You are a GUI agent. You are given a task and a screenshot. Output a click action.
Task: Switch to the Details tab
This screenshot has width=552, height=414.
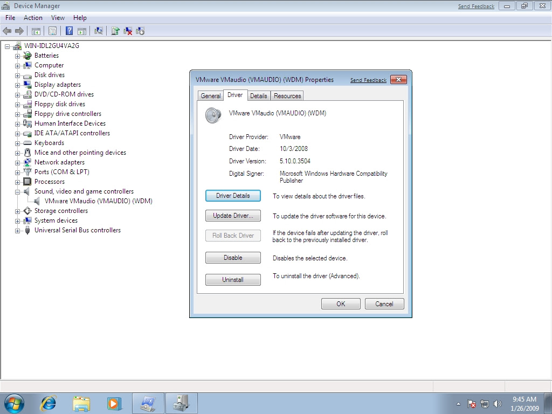[258, 96]
